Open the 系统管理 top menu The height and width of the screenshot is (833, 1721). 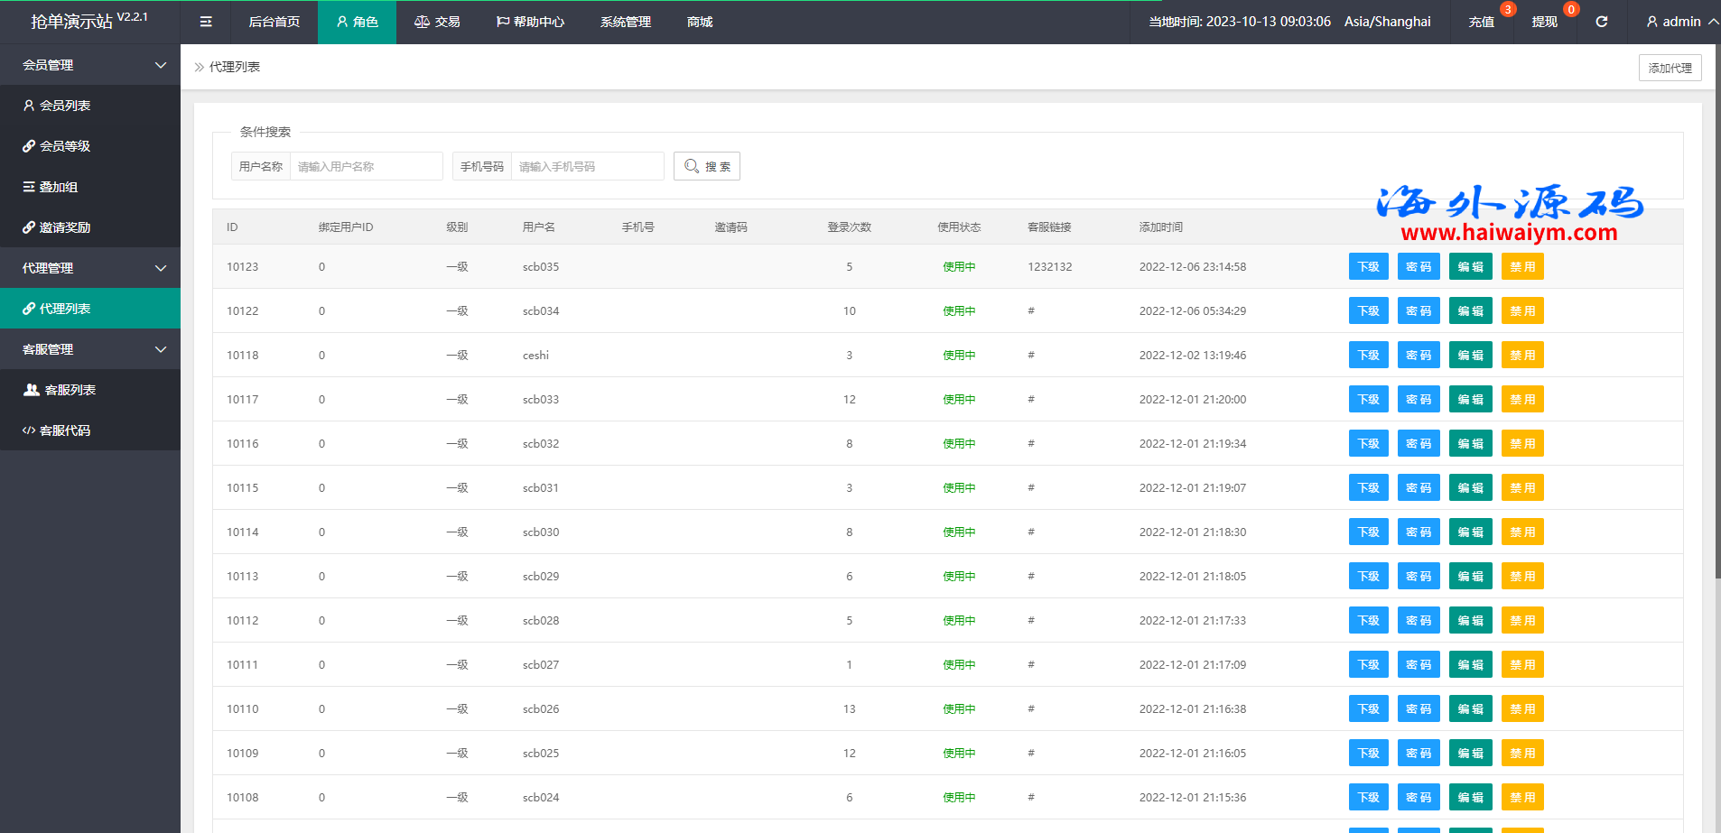(625, 22)
